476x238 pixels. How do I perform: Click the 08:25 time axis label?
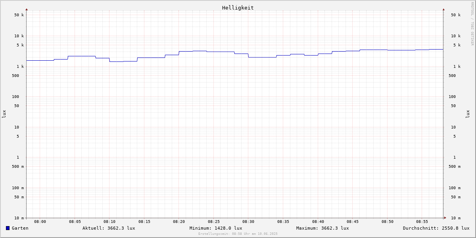(214, 222)
